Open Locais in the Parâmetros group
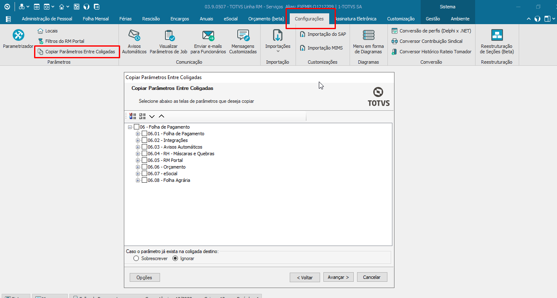This screenshot has width=557, height=298. [47, 31]
